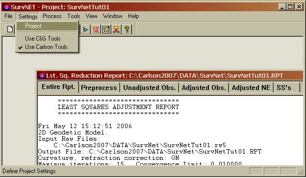
Task: Click the SurvNET main window title bar
Action: [152, 7]
